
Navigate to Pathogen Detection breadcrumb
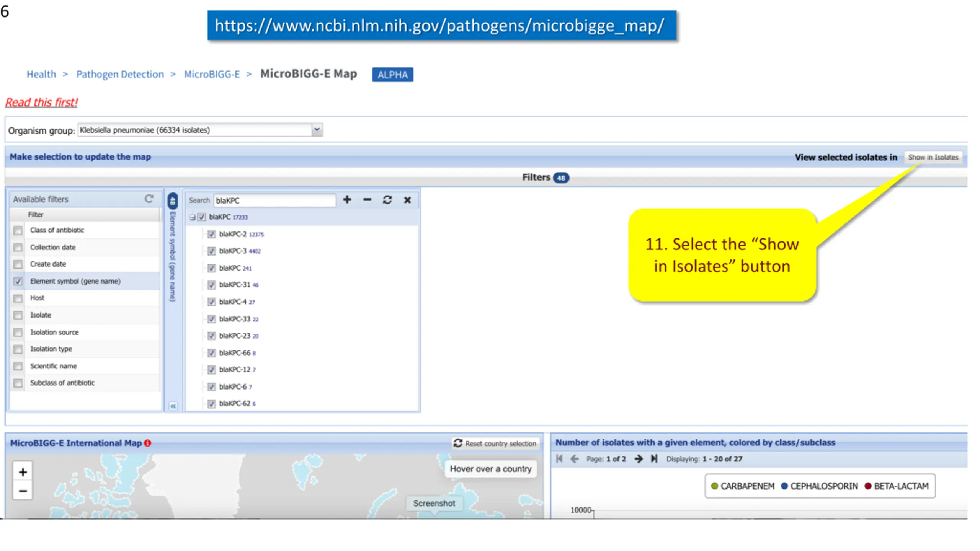[120, 74]
